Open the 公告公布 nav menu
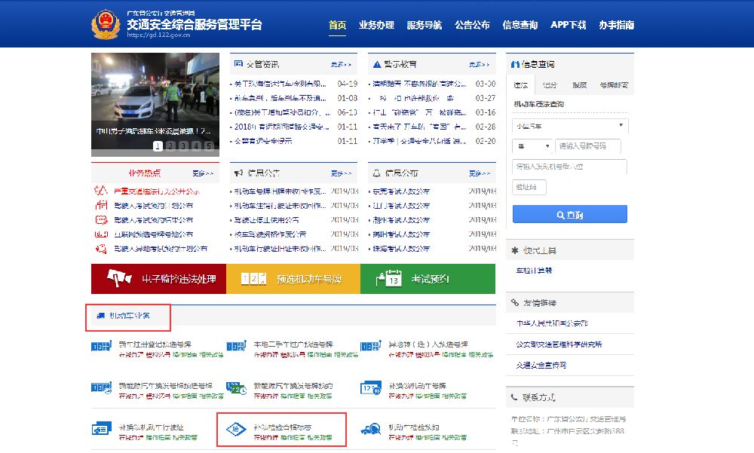 (472, 25)
